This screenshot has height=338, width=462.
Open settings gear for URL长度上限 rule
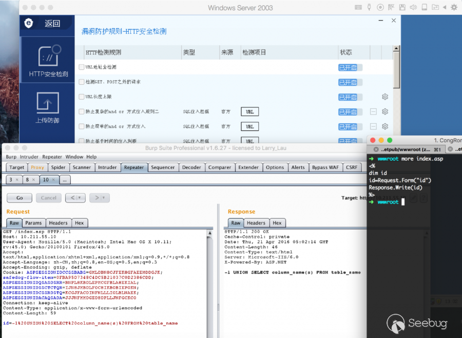click(385, 97)
